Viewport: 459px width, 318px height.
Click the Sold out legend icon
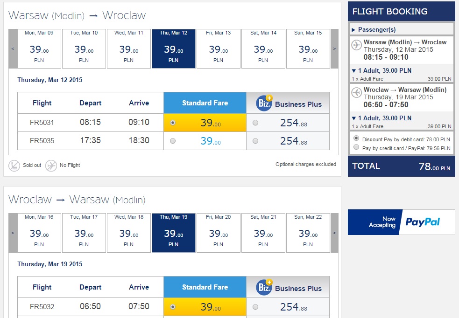[14, 165]
